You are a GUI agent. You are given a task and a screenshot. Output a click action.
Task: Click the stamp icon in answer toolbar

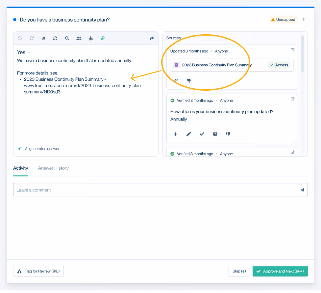[91, 38]
